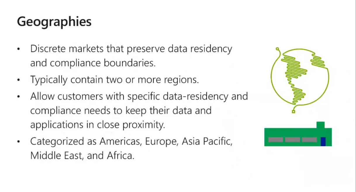
Task: Click the middle gray window on building
Action: (292, 140)
